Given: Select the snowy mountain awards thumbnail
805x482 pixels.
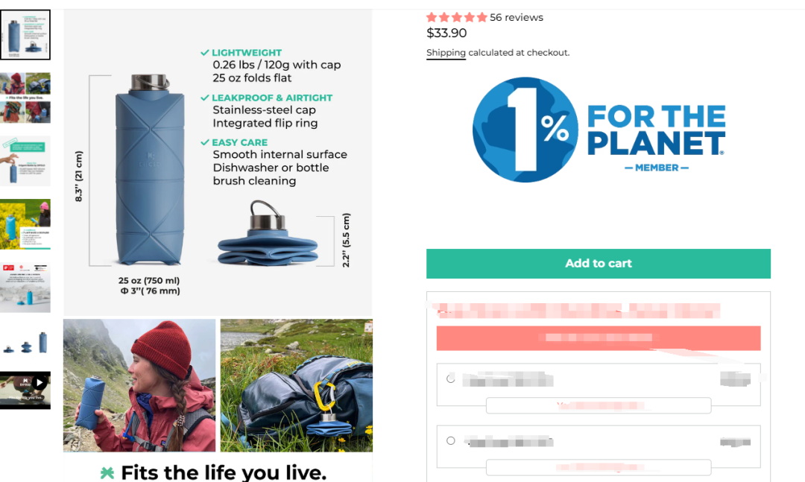Looking at the screenshot, I should 25,286.
